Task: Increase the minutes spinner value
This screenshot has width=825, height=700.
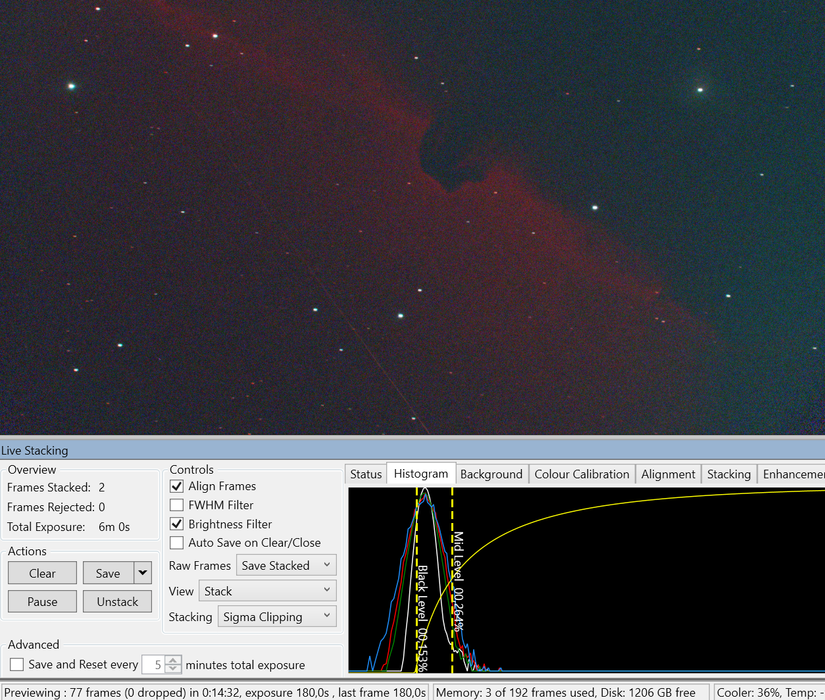Action: [x=173, y=661]
